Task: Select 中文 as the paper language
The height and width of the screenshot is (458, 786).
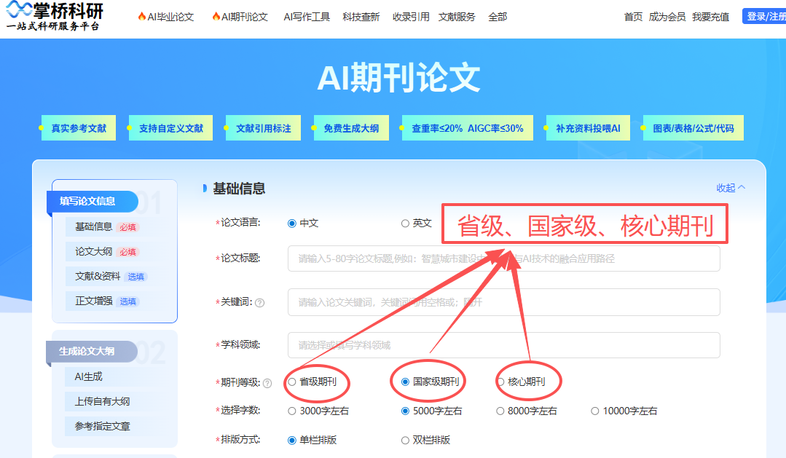Action: pos(303,223)
